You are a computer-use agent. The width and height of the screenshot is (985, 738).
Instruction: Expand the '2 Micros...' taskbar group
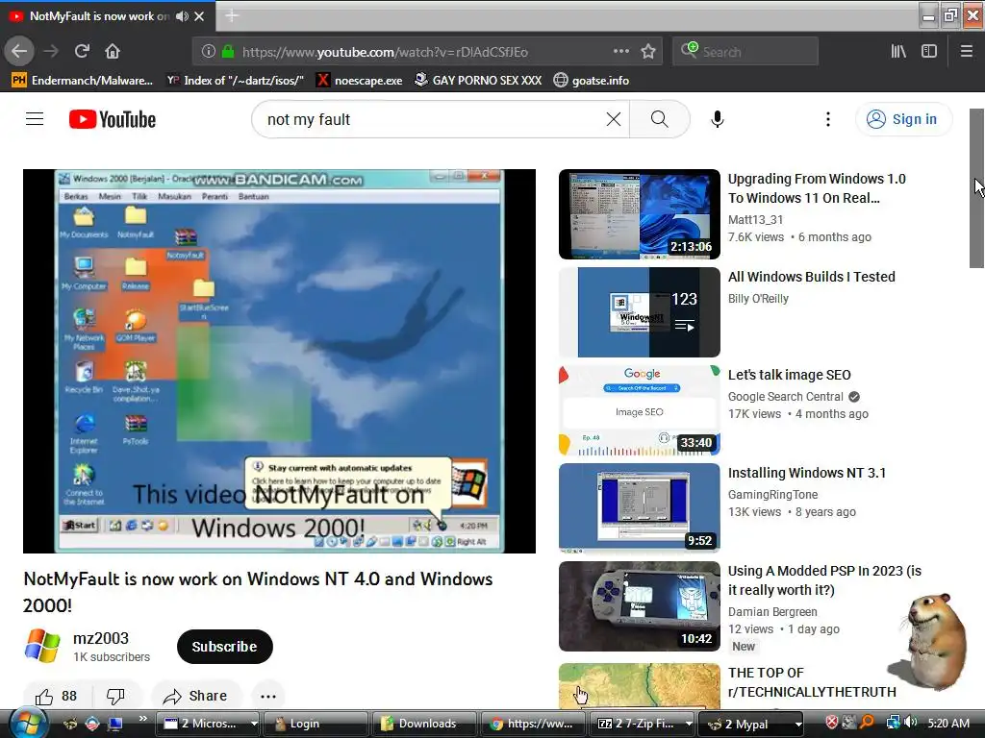(208, 724)
